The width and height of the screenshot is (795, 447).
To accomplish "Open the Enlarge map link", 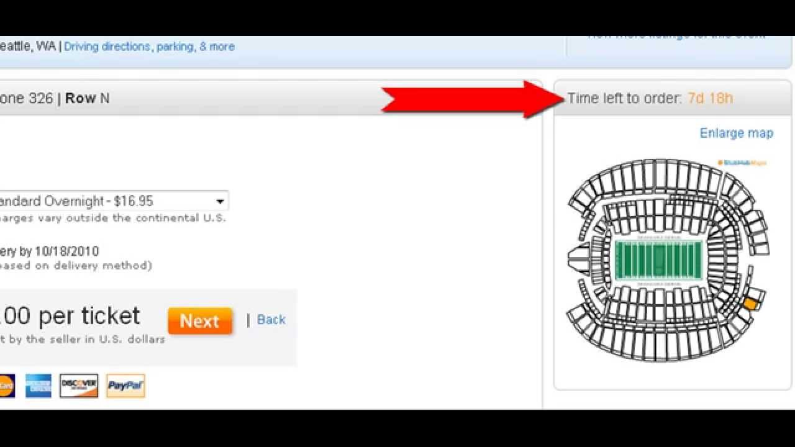I will tap(736, 133).
